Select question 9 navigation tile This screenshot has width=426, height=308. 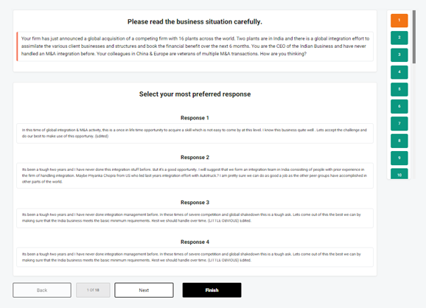[399, 158]
